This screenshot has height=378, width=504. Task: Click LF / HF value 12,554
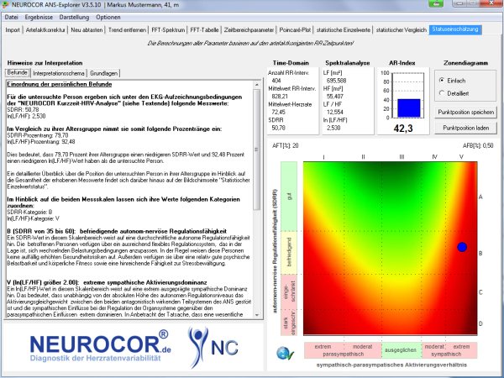coord(335,113)
